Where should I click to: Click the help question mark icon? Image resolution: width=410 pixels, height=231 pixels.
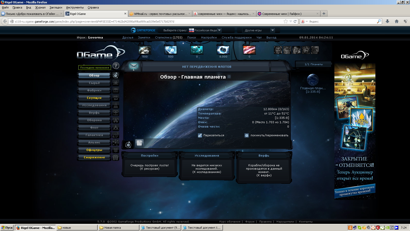tap(116, 66)
